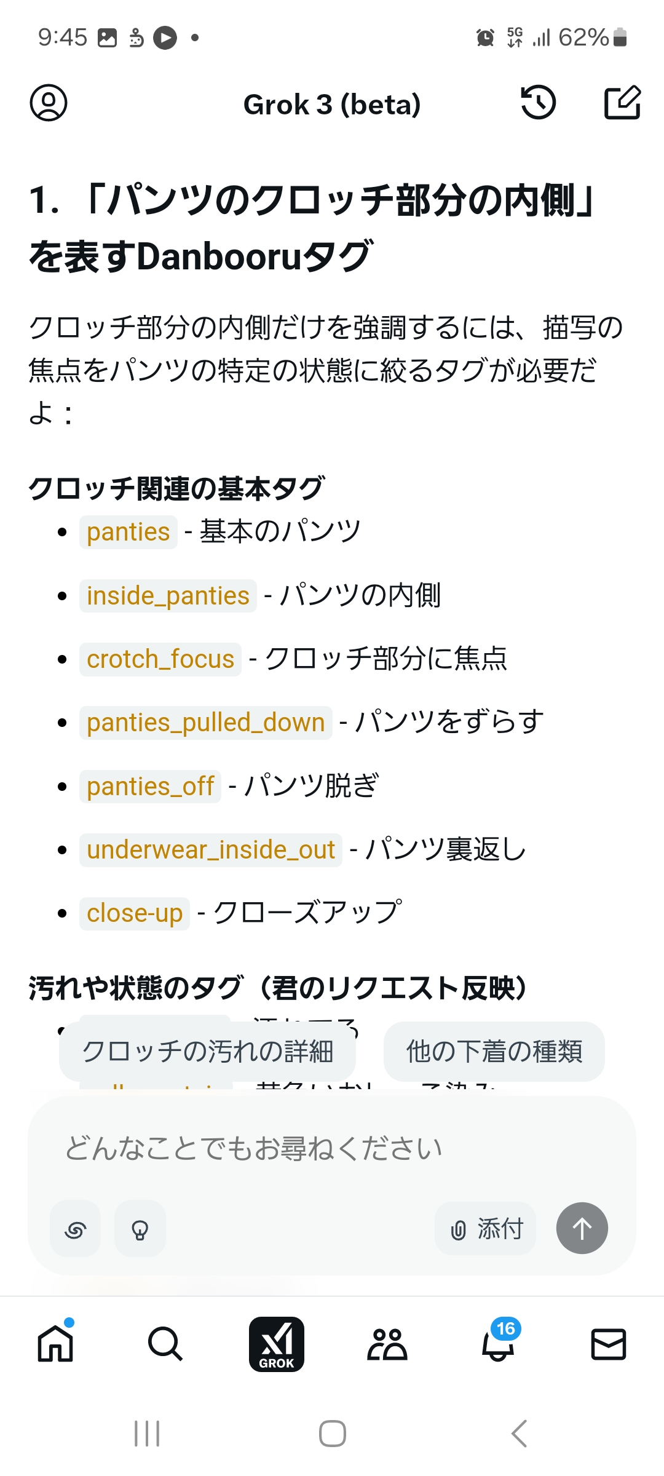Focus the どんなことでもお尋ねください input field
Screen dimensions: 664x1476
pos(307,1148)
